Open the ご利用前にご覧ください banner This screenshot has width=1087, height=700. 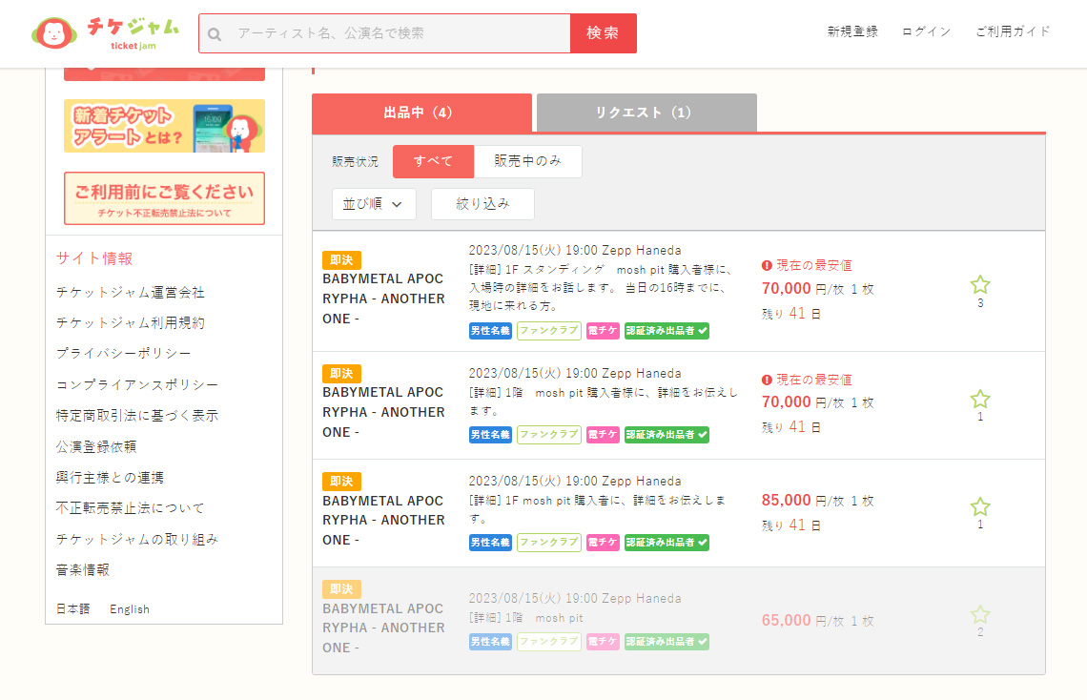pos(164,198)
